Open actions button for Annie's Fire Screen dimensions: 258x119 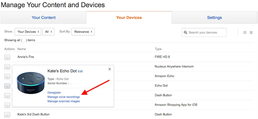[7, 57]
